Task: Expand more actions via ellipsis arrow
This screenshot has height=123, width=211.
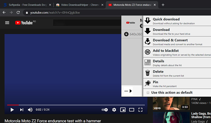Action: (128, 91)
